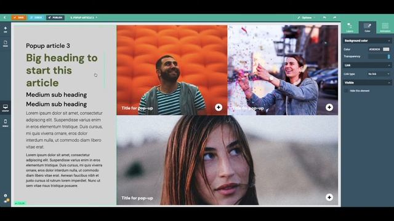Screen dimensions: 394x221
Task: Select the large grey Lorem ipsum paragraph
Action: (x=64, y=130)
